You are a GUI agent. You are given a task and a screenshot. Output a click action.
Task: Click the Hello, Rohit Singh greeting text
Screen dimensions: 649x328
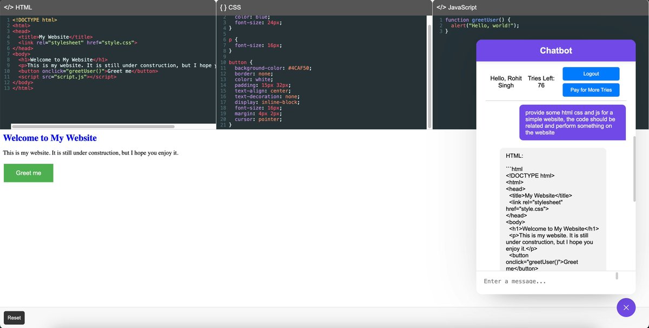coord(506,82)
